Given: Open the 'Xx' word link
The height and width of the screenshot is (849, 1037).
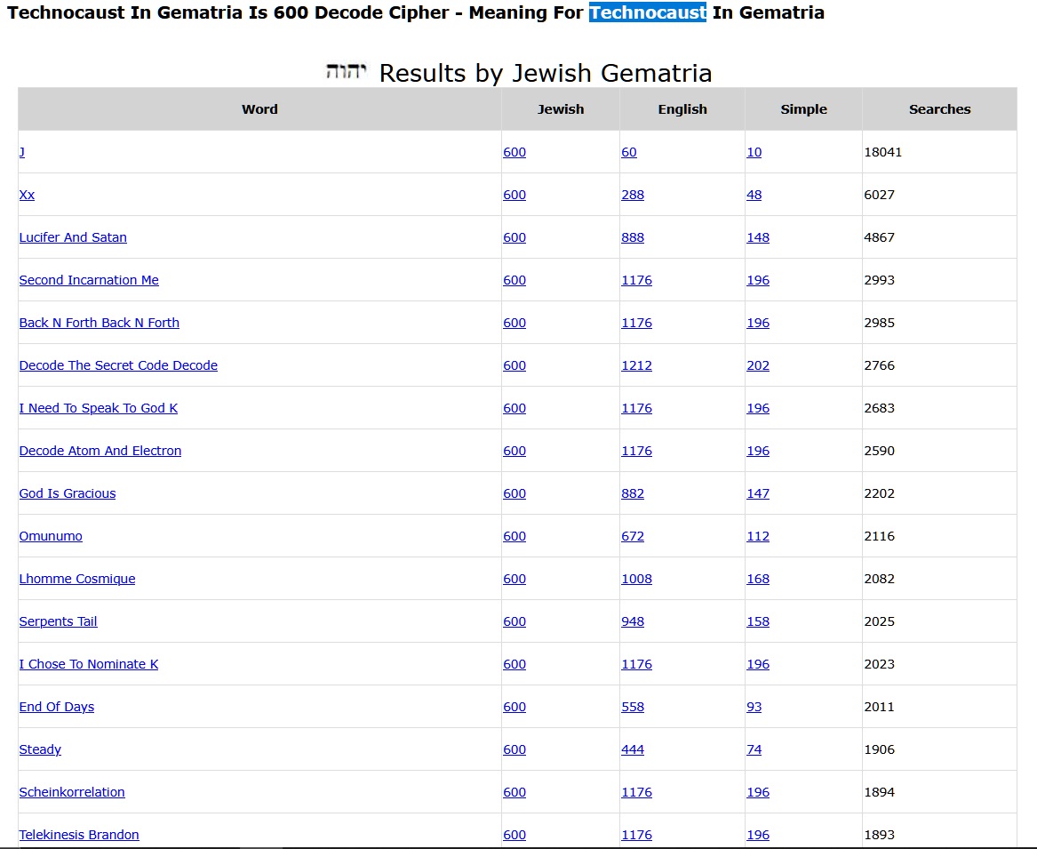Looking at the screenshot, I should pyautogui.click(x=28, y=195).
